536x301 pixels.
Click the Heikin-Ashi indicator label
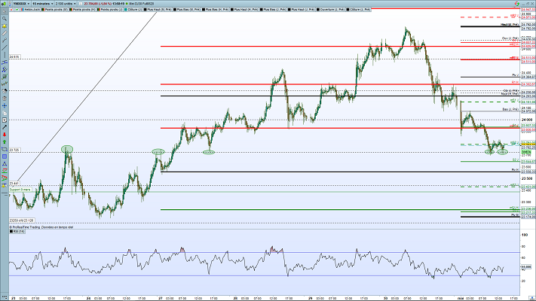(x=32, y=10)
